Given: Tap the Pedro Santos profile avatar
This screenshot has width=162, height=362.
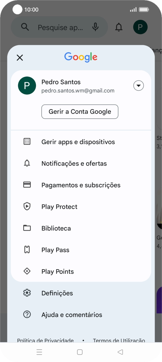Looking at the screenshot, I should click(27, 85).
